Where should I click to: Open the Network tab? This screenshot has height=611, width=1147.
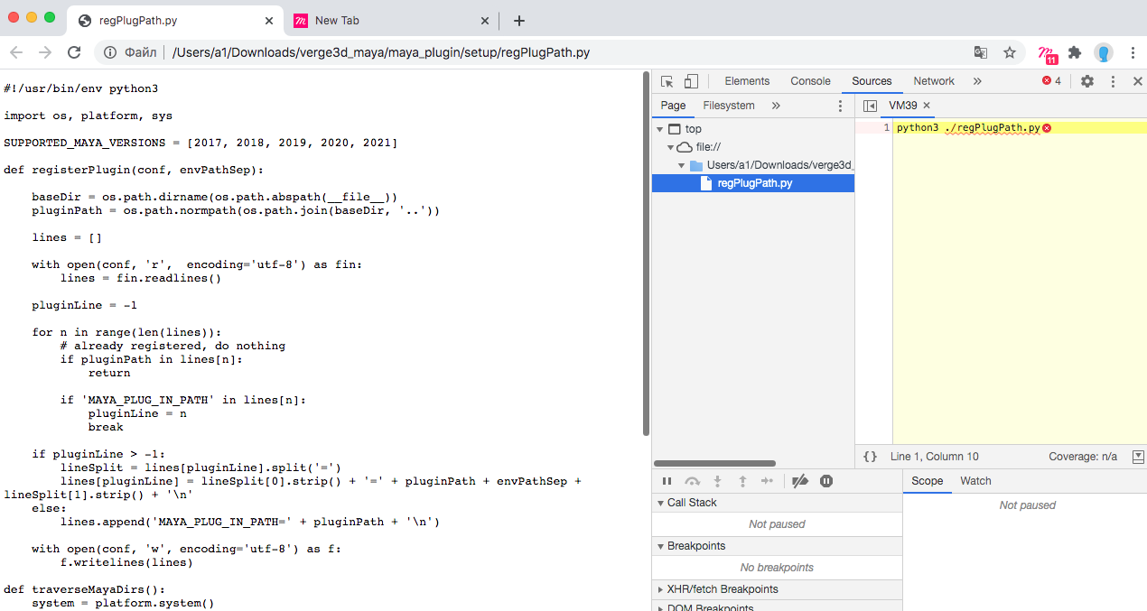pos(933,81)
